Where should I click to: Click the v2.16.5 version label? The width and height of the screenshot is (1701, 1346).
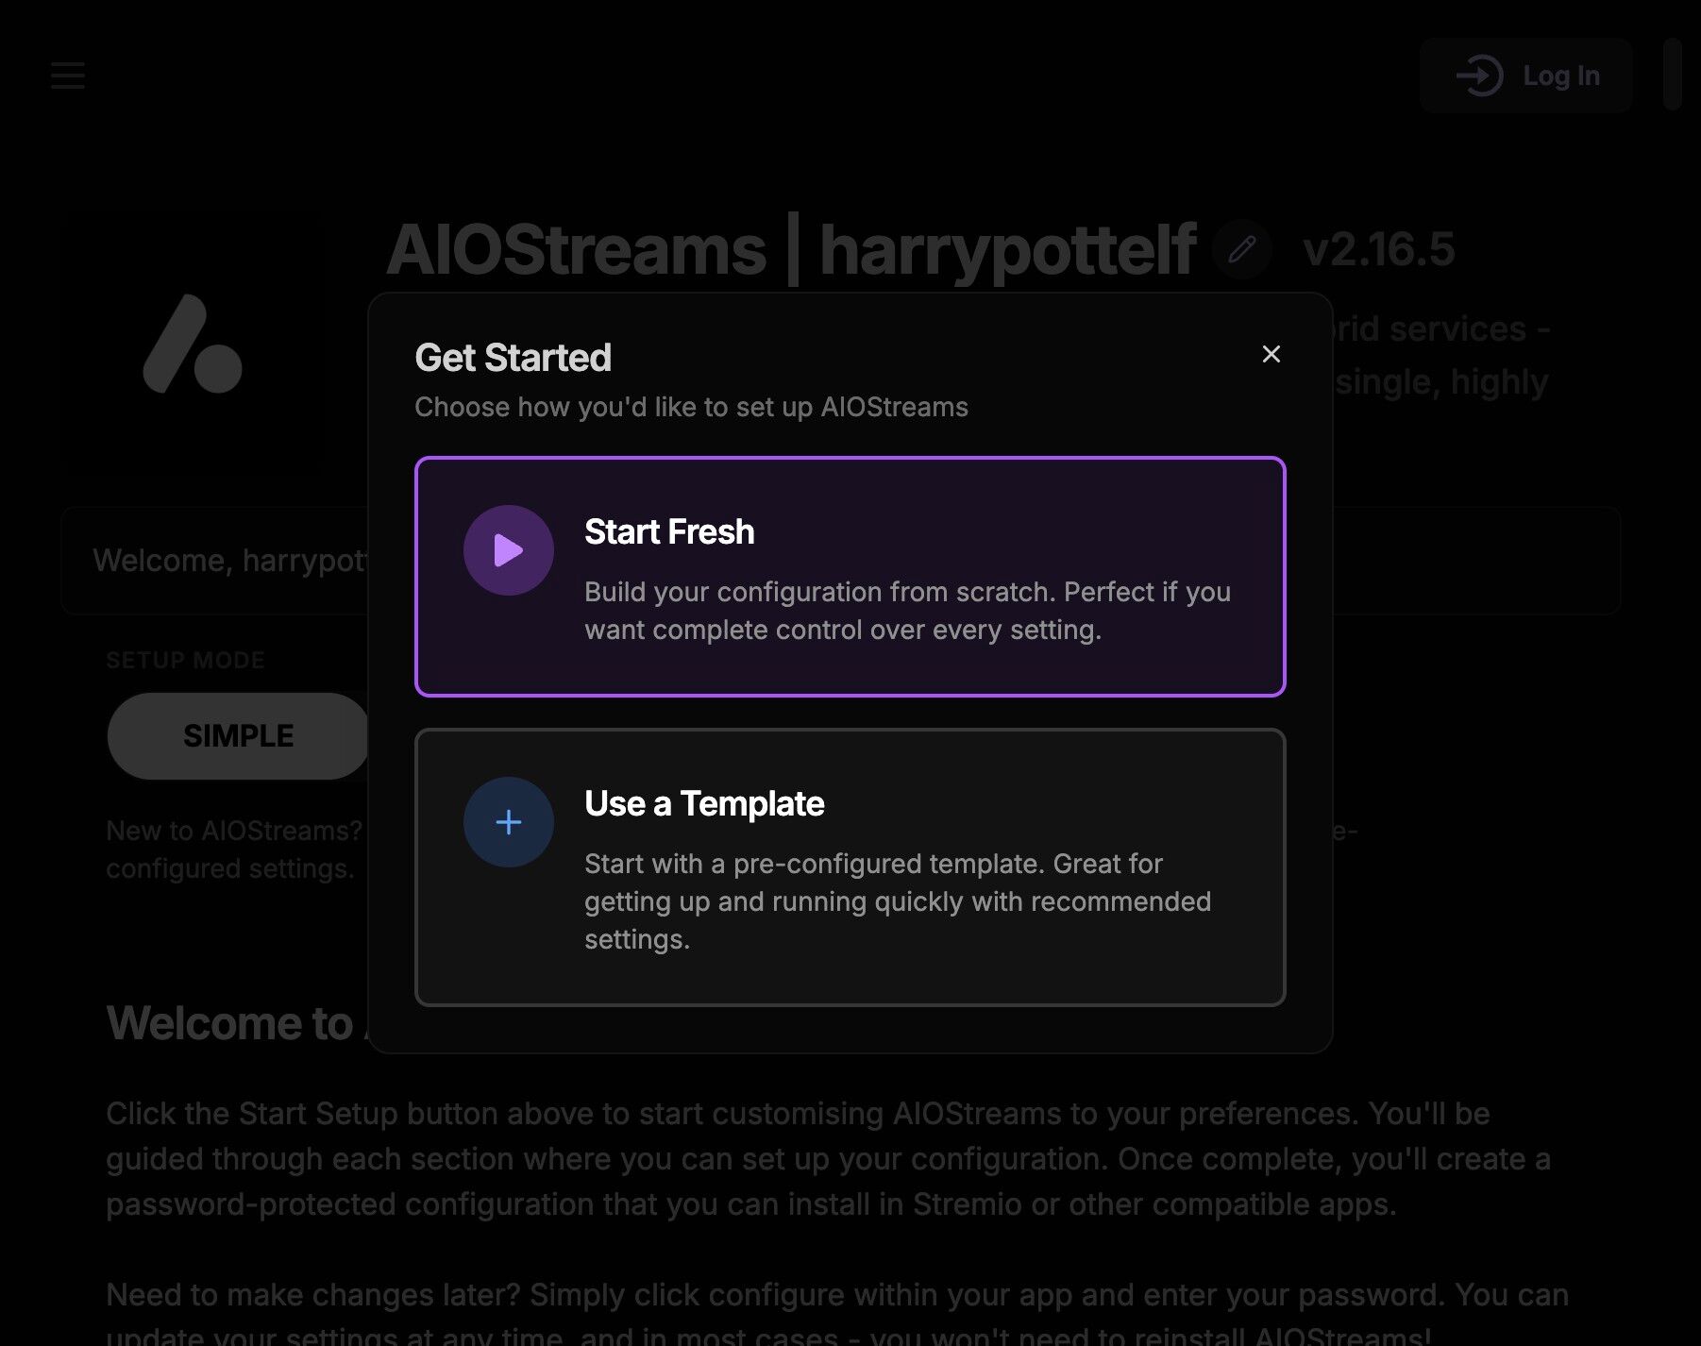coord(1379,249)
